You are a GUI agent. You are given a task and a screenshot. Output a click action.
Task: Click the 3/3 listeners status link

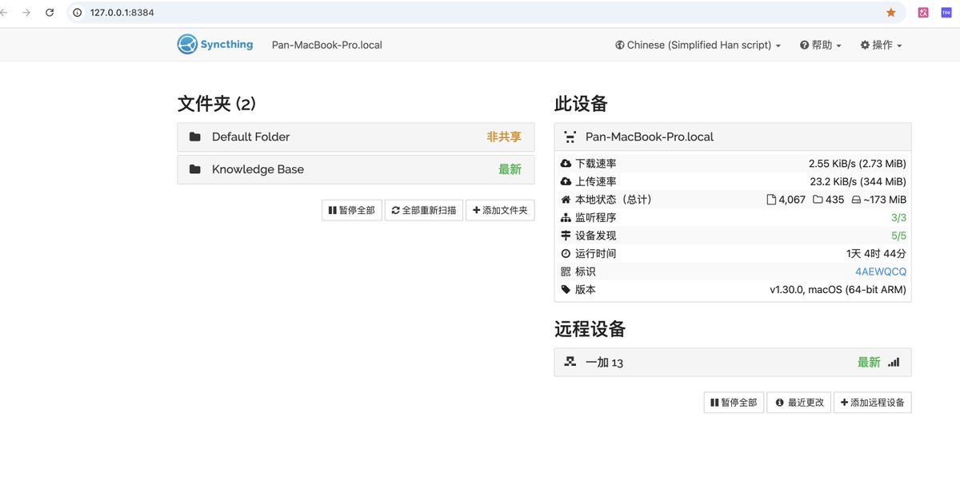click(x=898, y=217)
